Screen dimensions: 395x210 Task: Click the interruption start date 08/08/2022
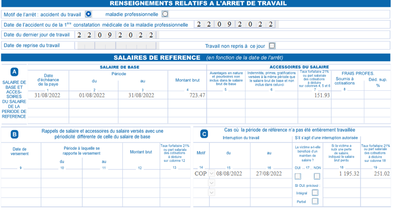click(x=229, y=174)
